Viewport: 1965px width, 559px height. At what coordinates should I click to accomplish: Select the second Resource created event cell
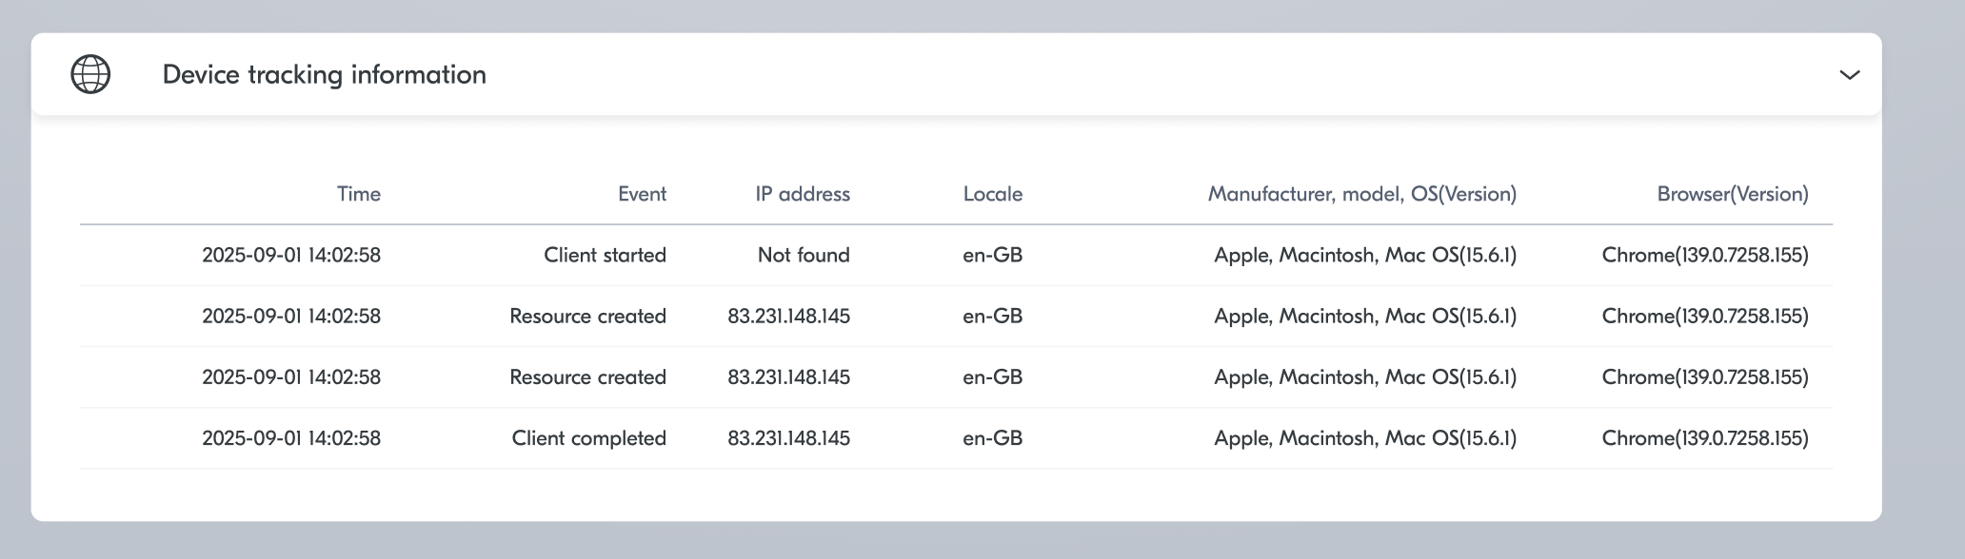pos(587,376)
